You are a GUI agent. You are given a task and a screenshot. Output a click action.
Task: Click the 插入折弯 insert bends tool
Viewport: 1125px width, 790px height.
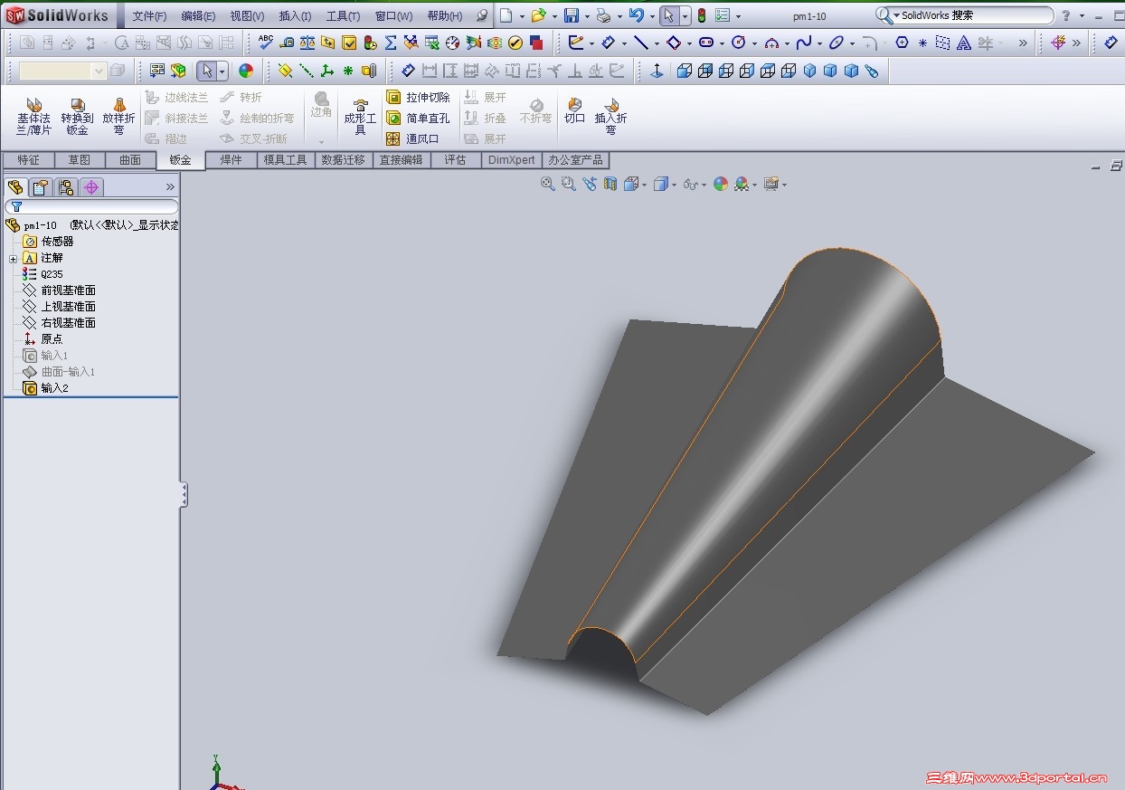tap(610, 117)
